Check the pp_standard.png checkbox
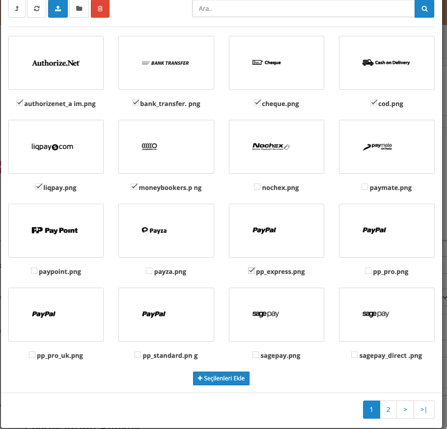447x429 pixels. click(138, 355)
